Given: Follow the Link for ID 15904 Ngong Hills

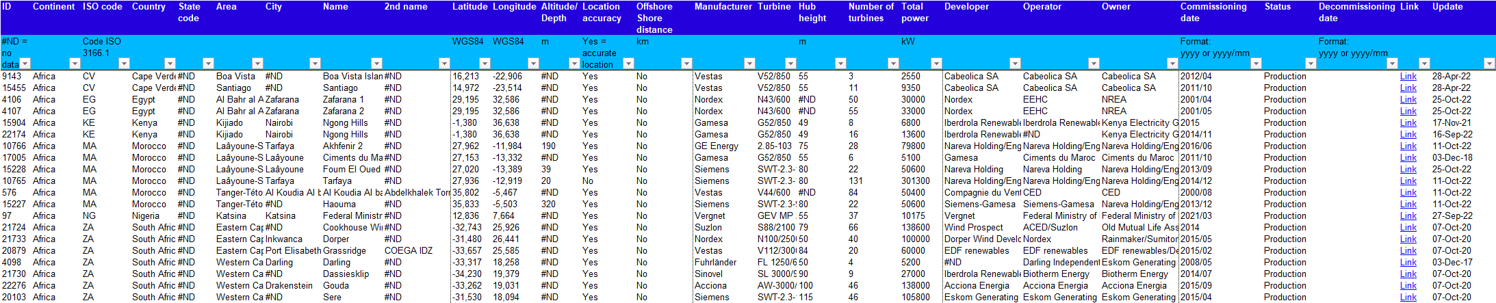Looking at the screenshot, I should click(x=1408, y=122).
